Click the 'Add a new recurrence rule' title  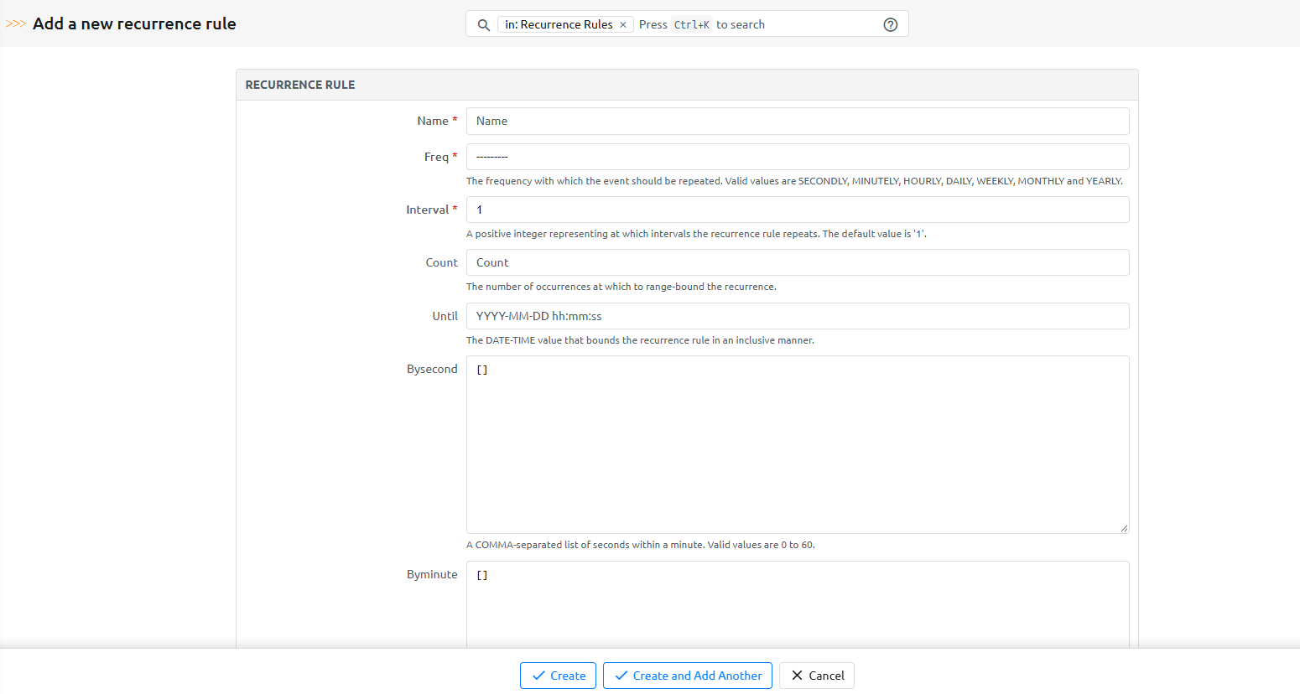pyautogui.click(x=134, y=23)
